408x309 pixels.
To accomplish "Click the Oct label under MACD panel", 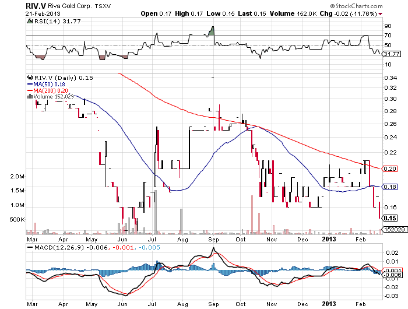I will 241,304.
